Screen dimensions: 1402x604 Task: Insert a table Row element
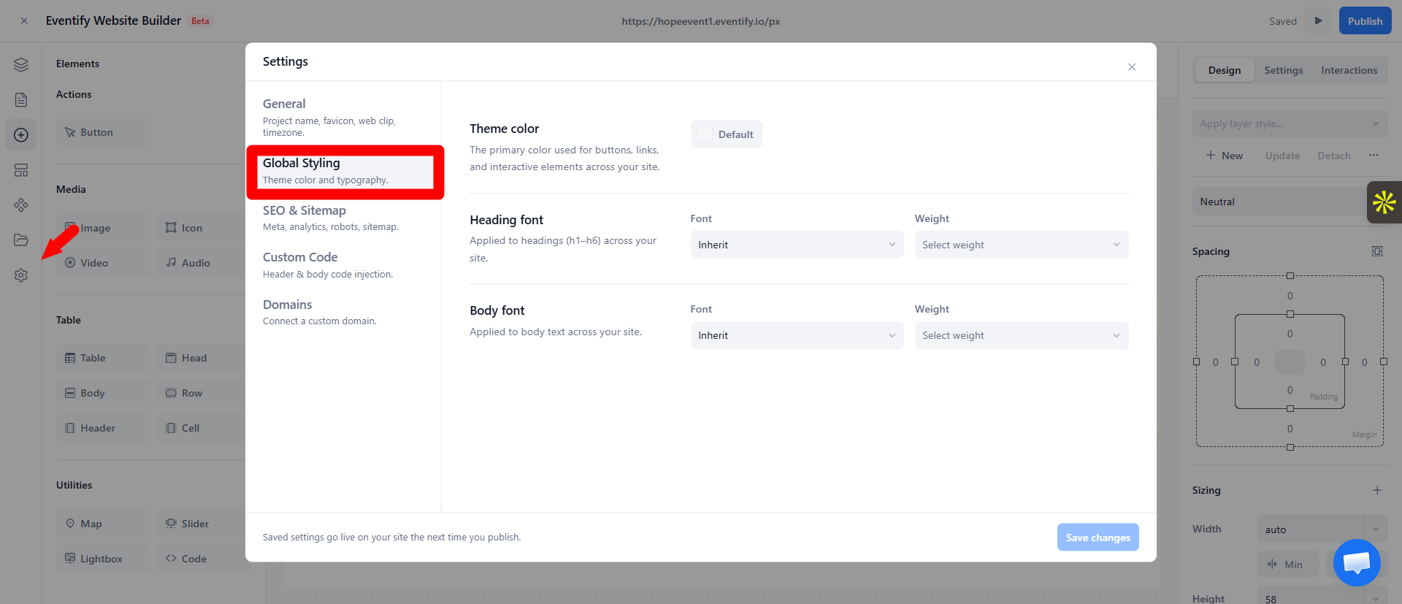tap(201, 393)
